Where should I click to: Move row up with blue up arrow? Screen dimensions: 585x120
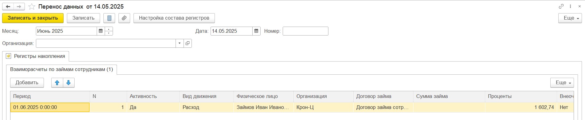pyautogui.click(x=57, y=83)
